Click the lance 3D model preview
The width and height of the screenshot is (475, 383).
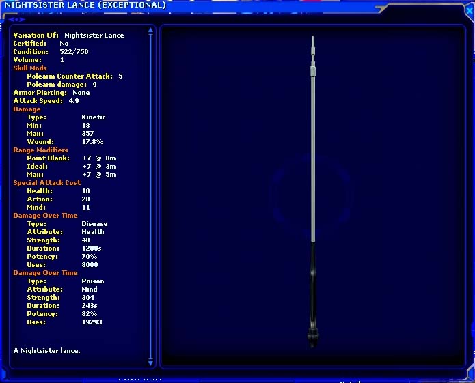click(x=313, y=192)
